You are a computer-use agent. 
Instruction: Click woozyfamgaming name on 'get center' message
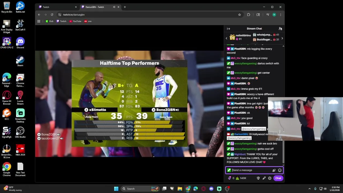point(245,73)
